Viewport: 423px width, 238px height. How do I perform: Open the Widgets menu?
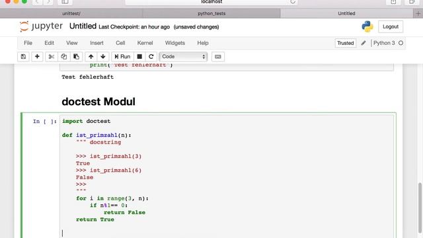pos(174,43)
